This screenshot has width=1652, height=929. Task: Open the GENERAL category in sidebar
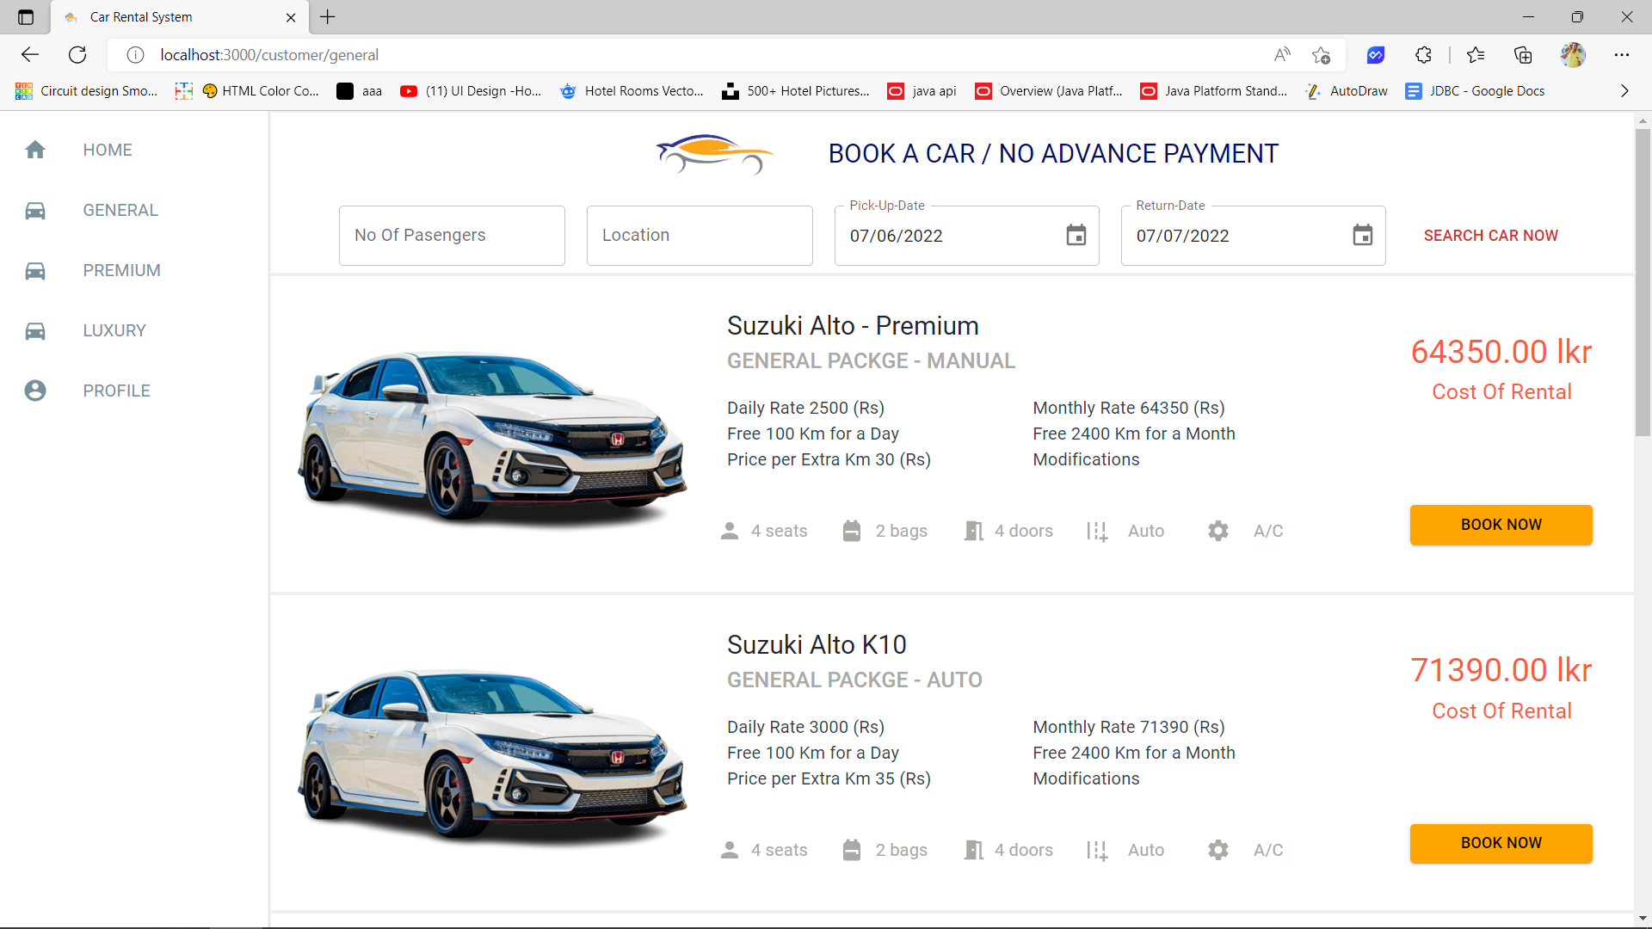click(x=120, y=210)
